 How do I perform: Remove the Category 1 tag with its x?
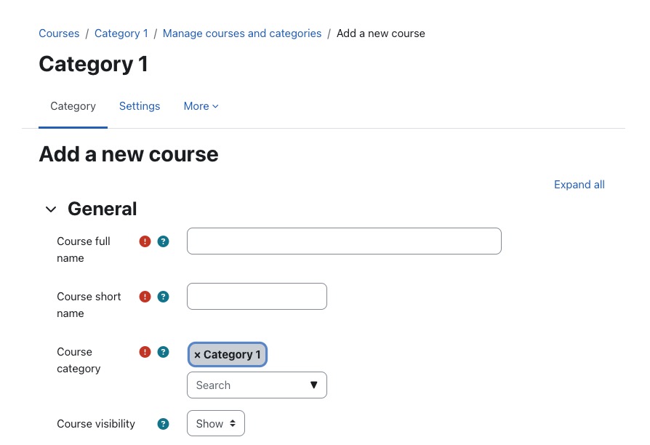pos(198,354)
